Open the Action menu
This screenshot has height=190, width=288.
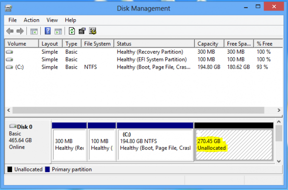[31, 20]
